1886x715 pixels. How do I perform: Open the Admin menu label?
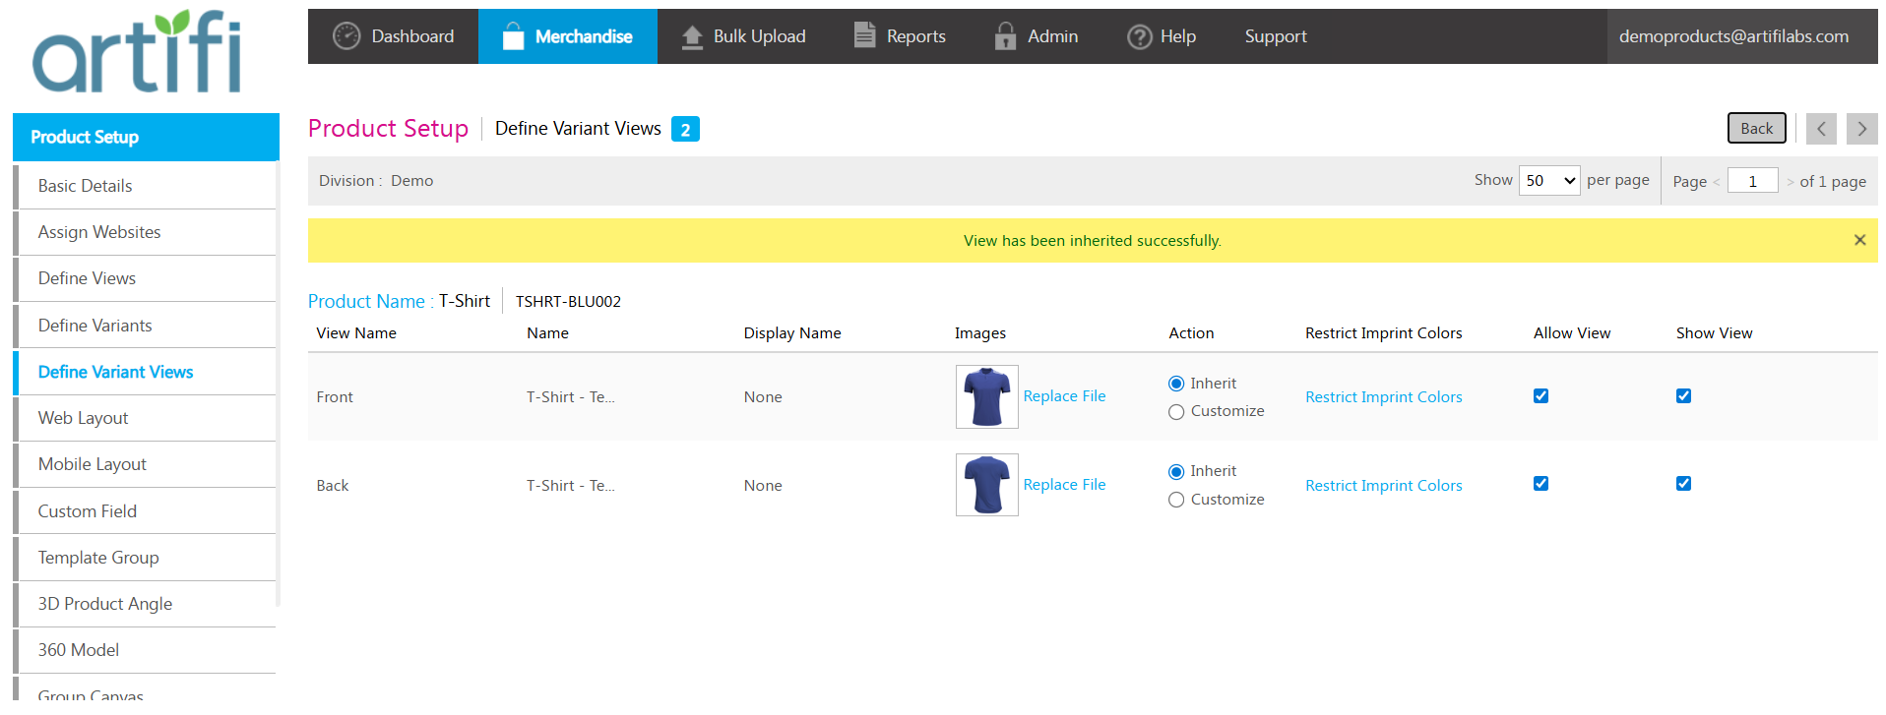click(x=1052, y=36)
